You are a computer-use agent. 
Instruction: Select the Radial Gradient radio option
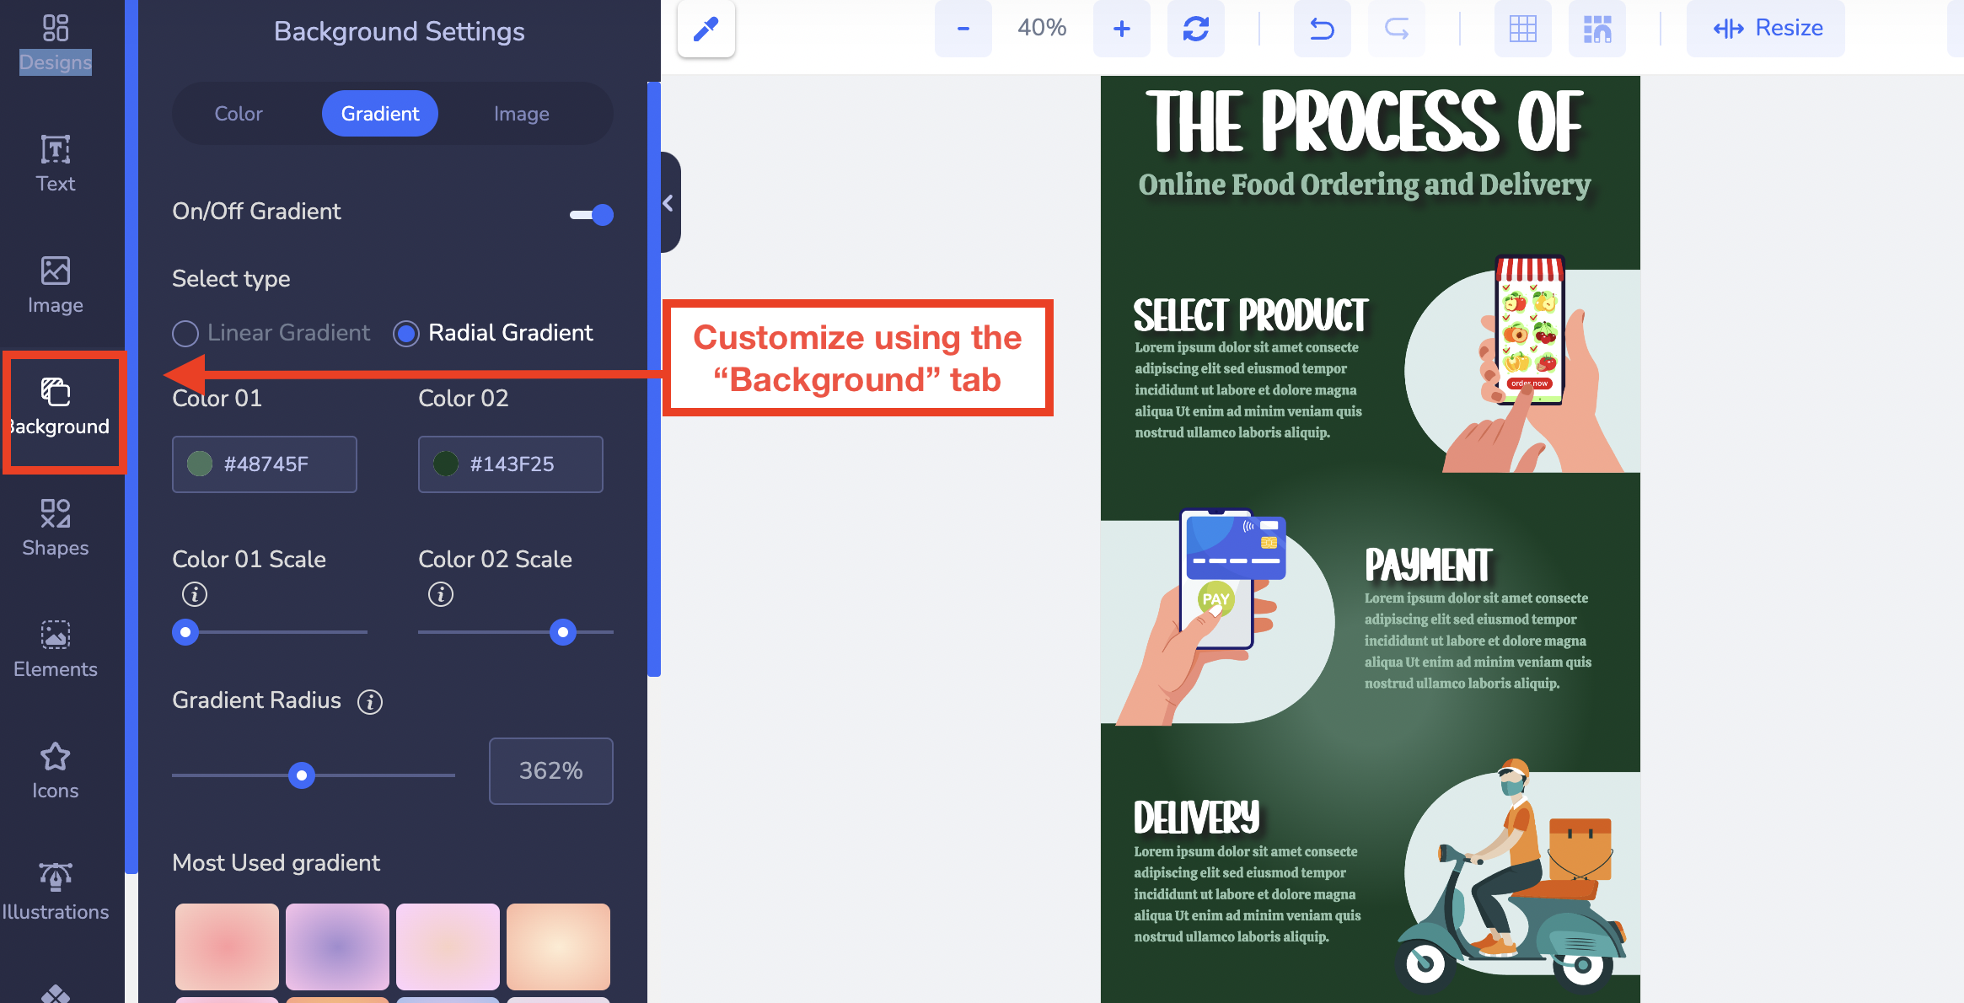493,333
